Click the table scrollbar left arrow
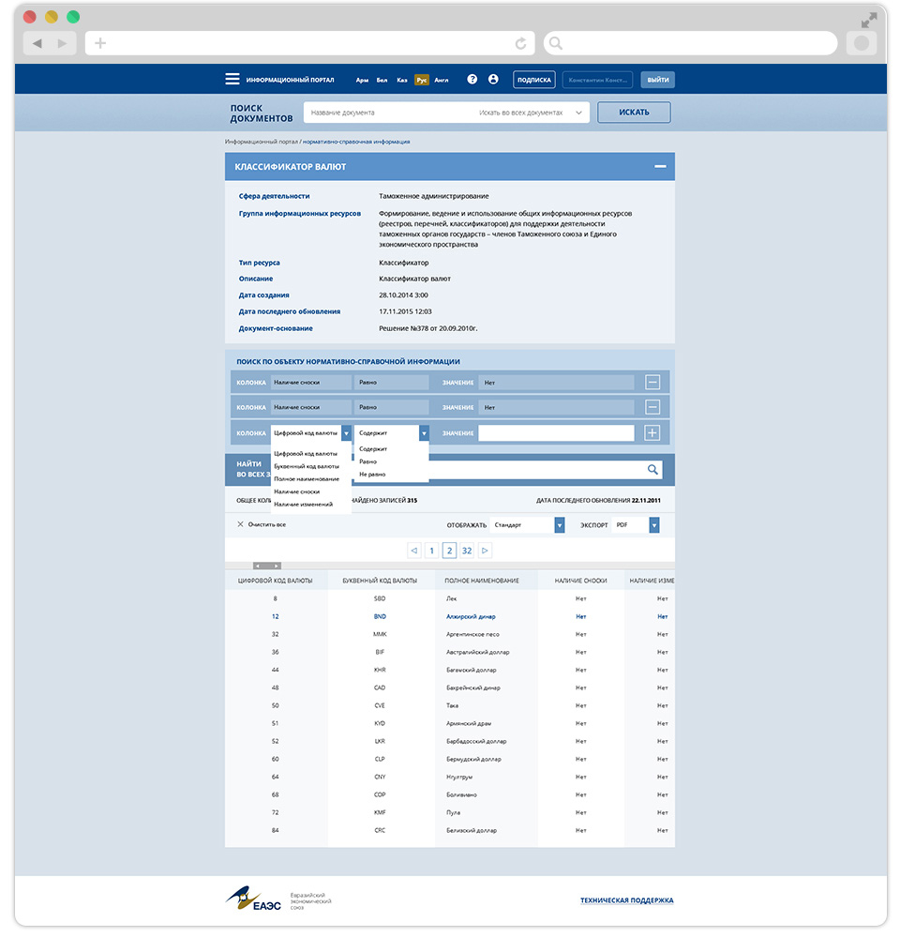The width and height of the screenshot is (900, 937). [257, 566]
